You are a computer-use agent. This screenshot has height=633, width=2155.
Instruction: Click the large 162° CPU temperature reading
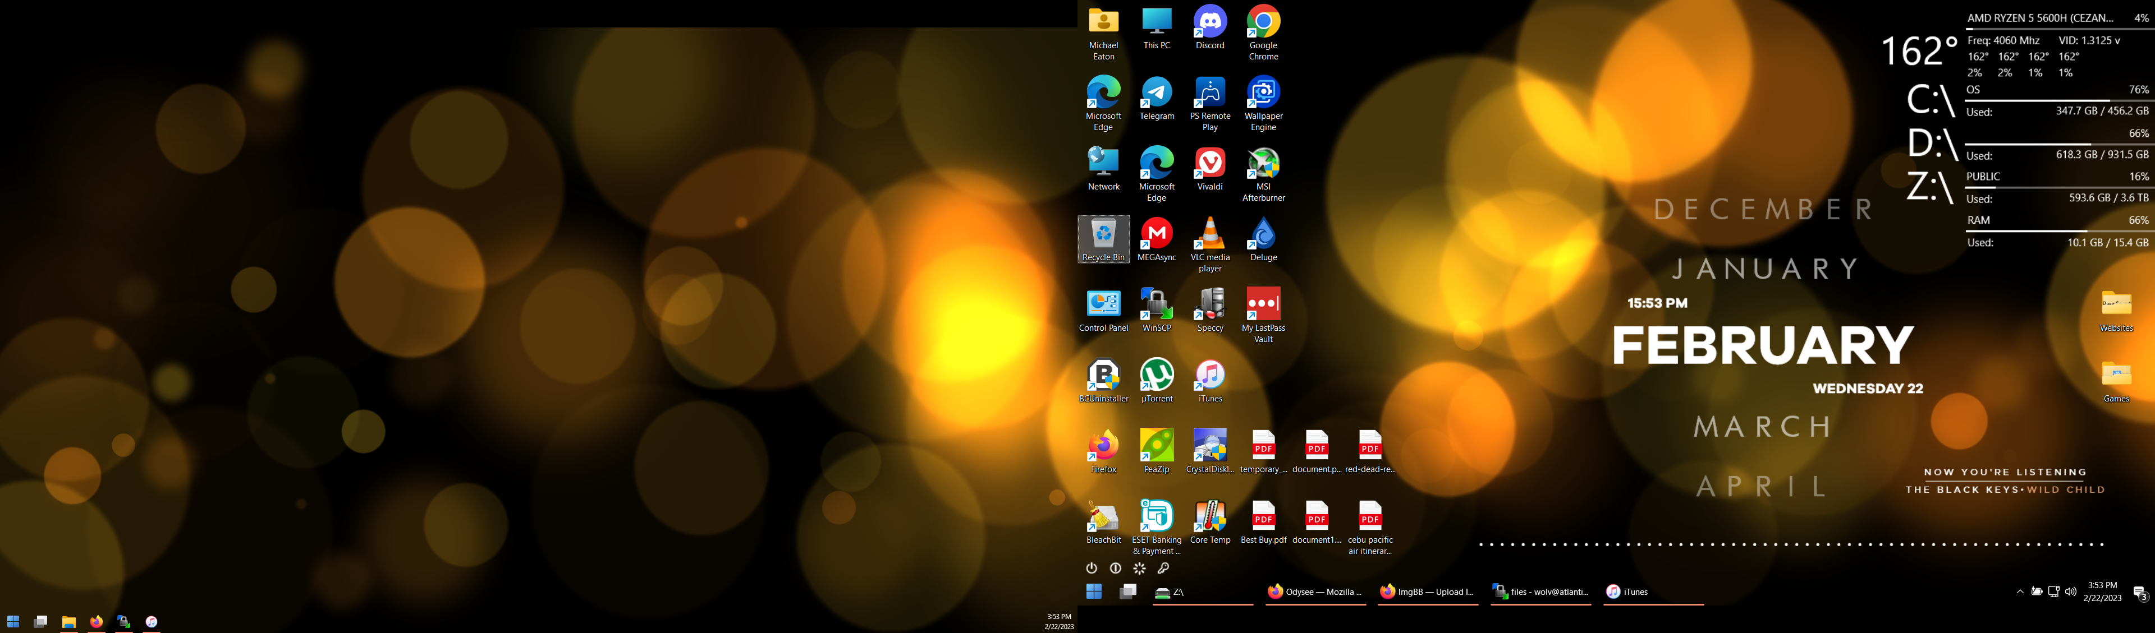[x=1919, y=51]
